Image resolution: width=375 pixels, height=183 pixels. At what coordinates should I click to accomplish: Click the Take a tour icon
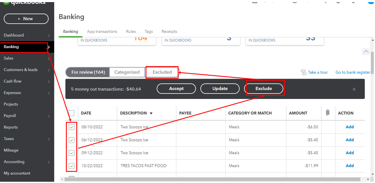304,72
